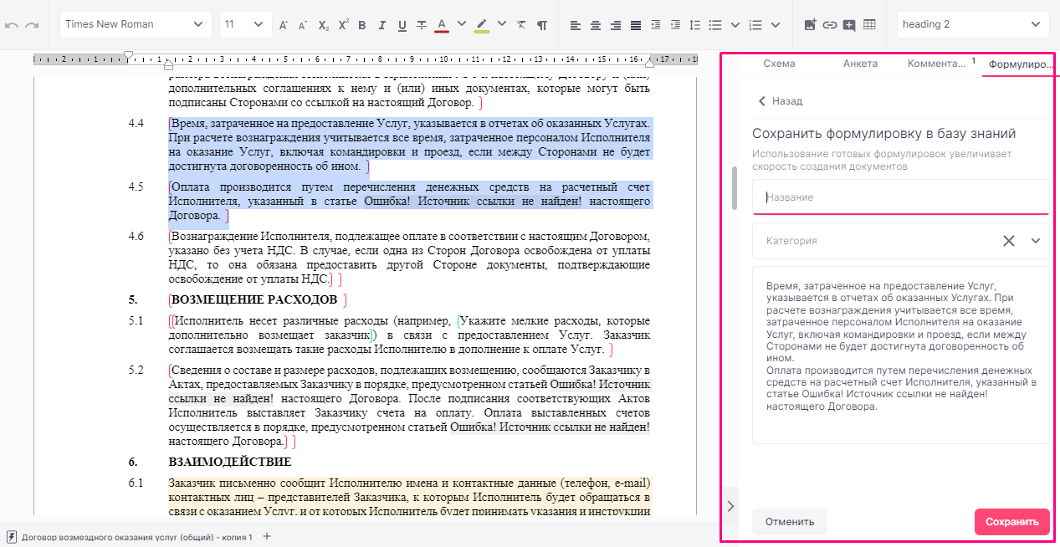The image size is (1060, 547).
Task: Click the Сохранить button
Action: point(1011,522)
